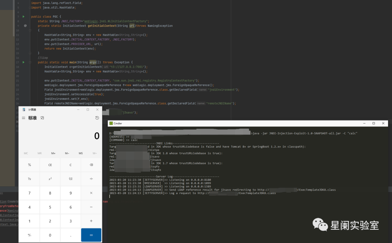Click the 'JNDI Links' heading in terminal

coord(164,143)
